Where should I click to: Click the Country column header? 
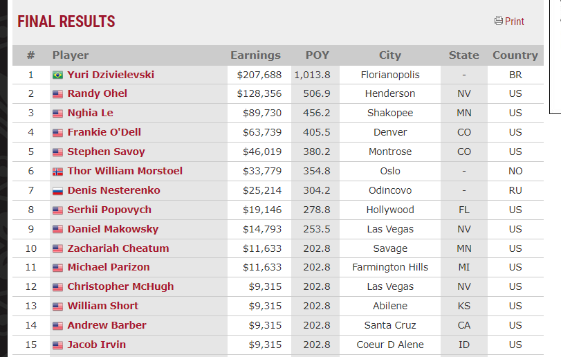point(515,55)
